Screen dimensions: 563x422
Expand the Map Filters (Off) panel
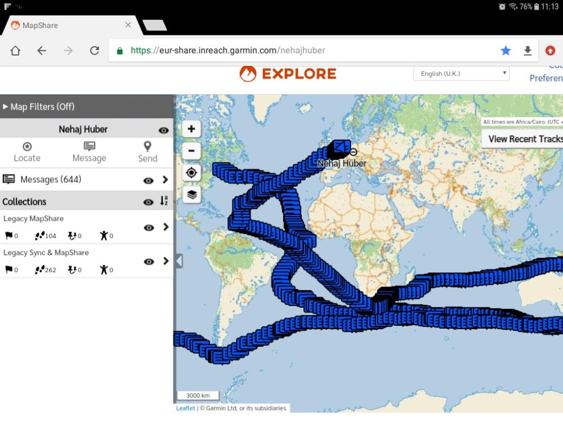click(87, 106)
